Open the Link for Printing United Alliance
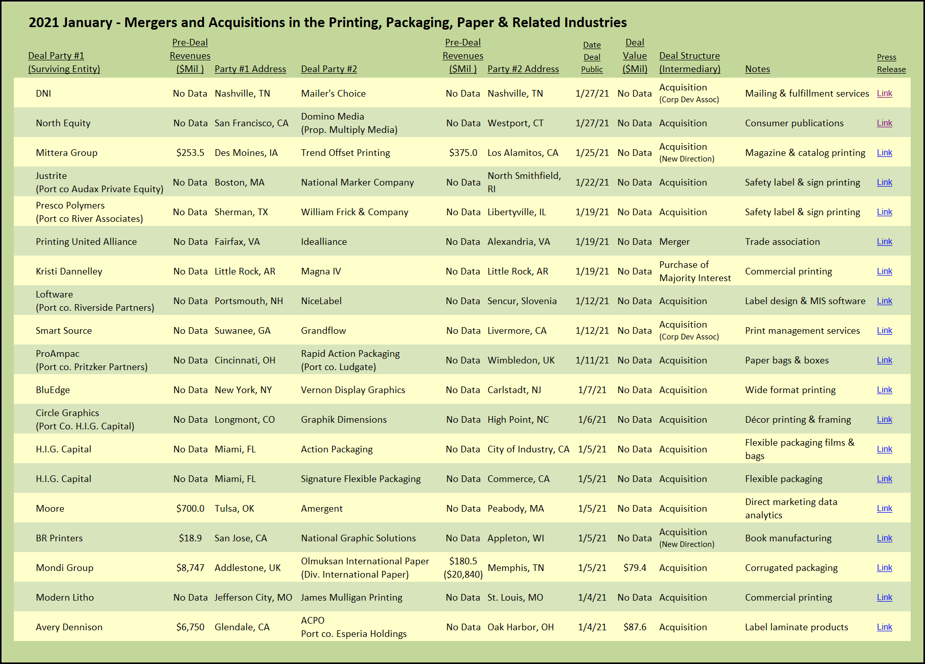Screen dimensions: 925x664 (884, 242)
